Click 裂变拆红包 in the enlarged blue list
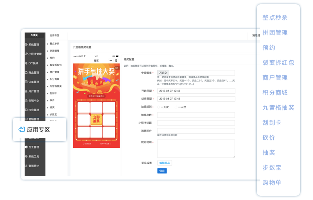The width and height of the screenshot is (313, 200). coord(278,62)
